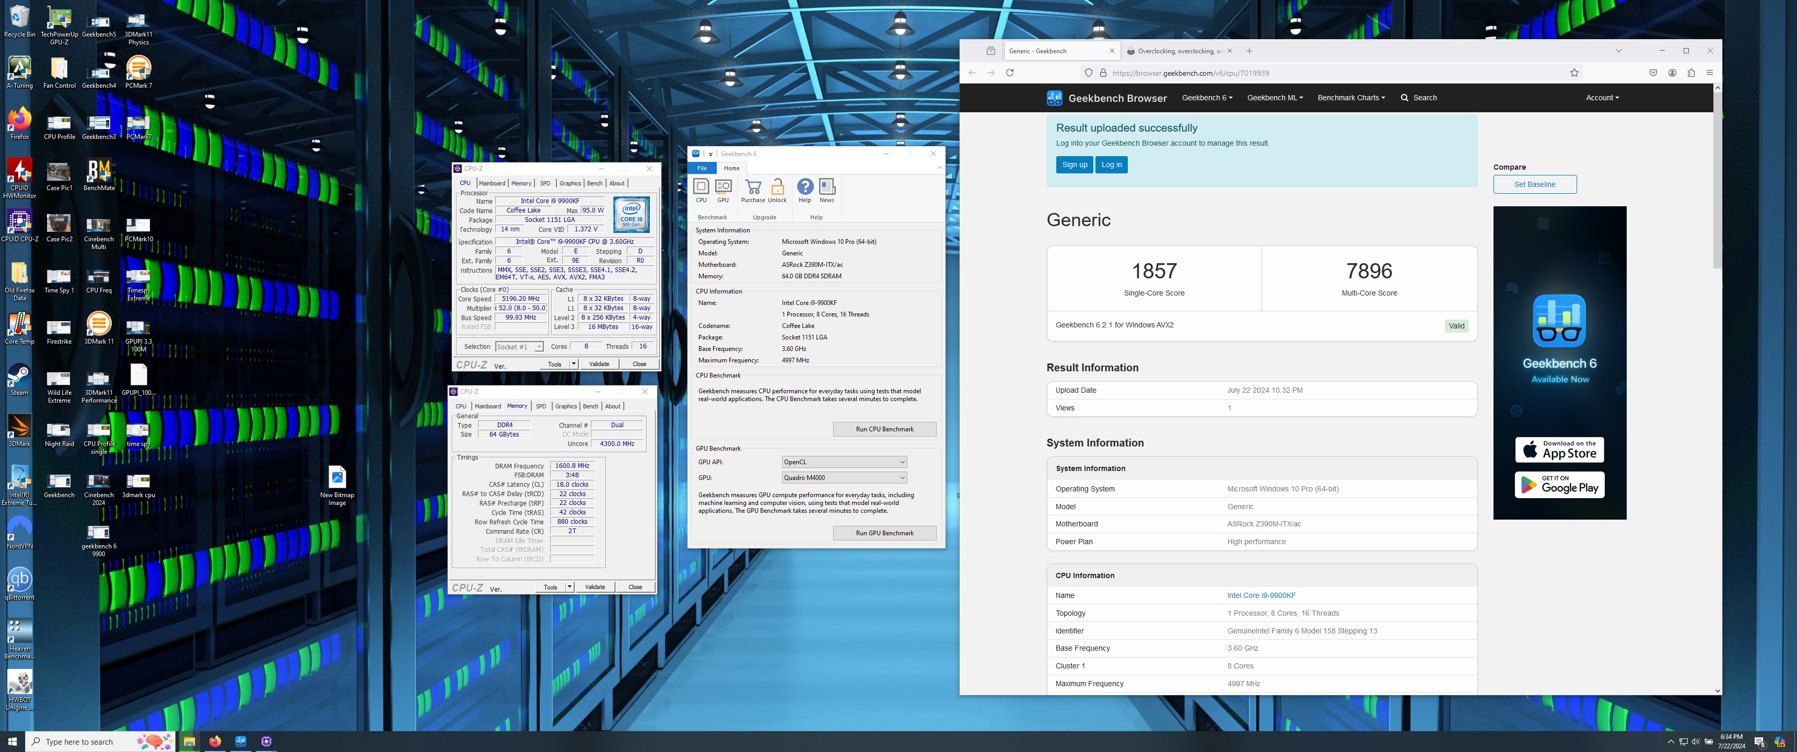This screenshot has width=1797, height=752.
Task: Select the CPUID HWMonitor desktop icon
Action: (x=19, y=179)
